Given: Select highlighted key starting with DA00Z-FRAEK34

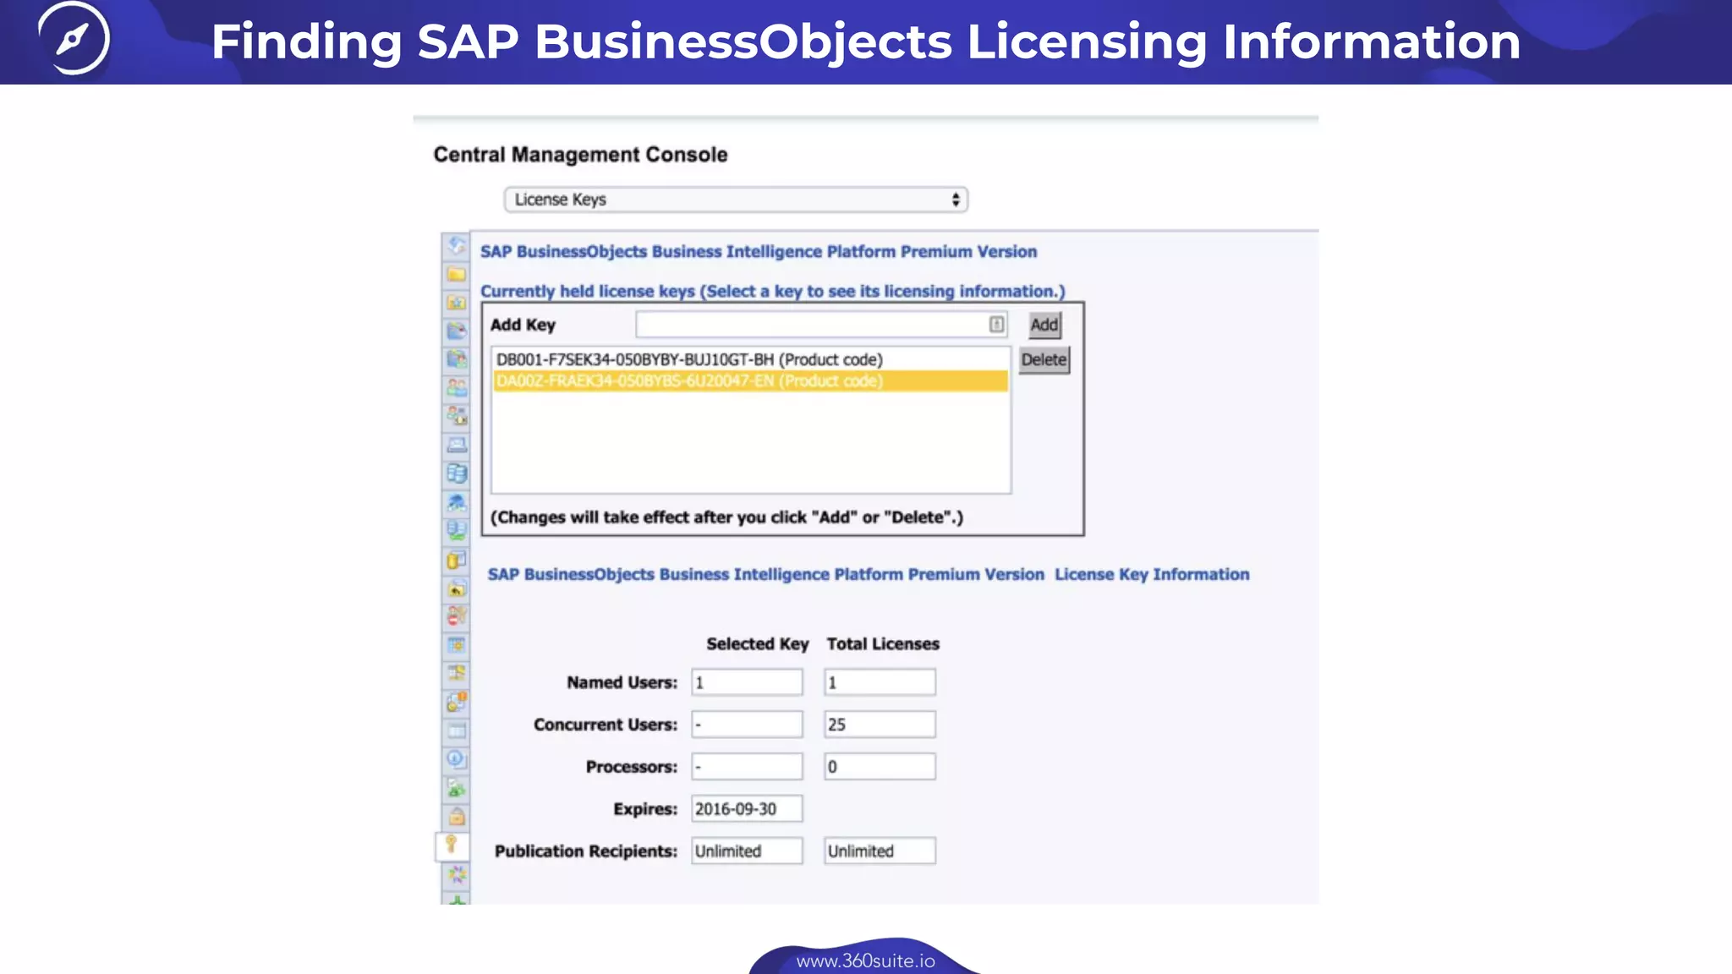Looking at the screenshot, I should click(751, 381).
